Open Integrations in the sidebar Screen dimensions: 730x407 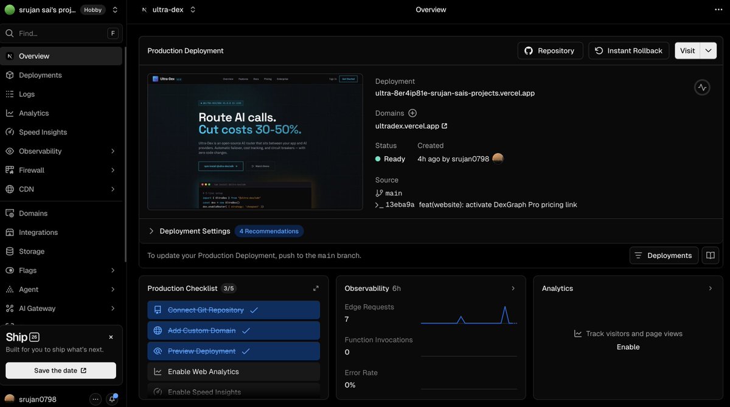point(61,232)
